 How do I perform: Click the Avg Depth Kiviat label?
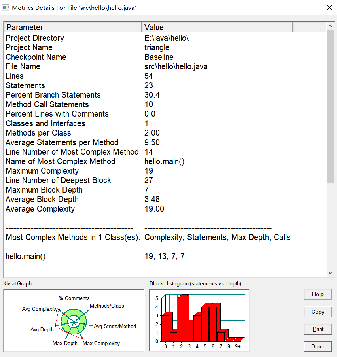pyautogui.click(x=42, y=329)
